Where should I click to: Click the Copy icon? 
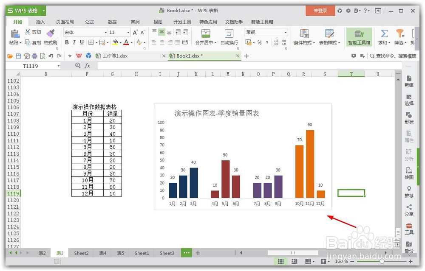pos(28,42)
